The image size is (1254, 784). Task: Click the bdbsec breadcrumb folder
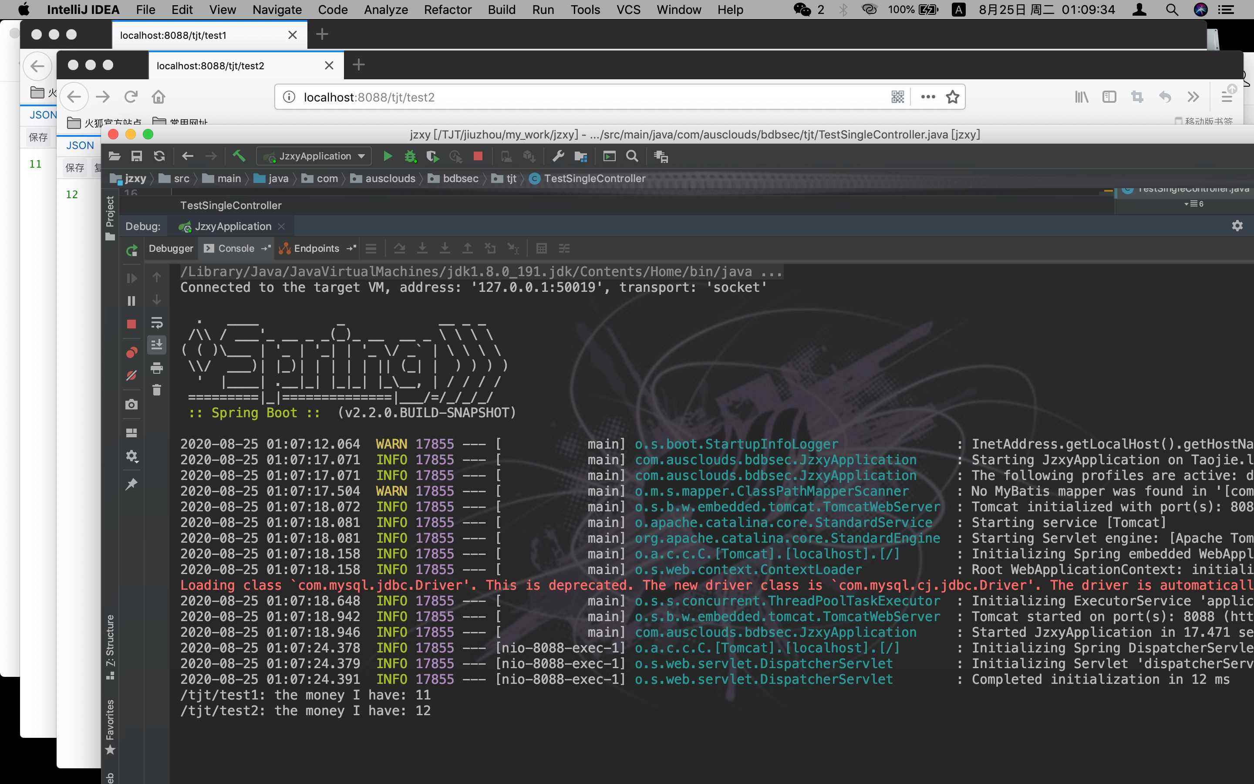(x=460, y=179)
